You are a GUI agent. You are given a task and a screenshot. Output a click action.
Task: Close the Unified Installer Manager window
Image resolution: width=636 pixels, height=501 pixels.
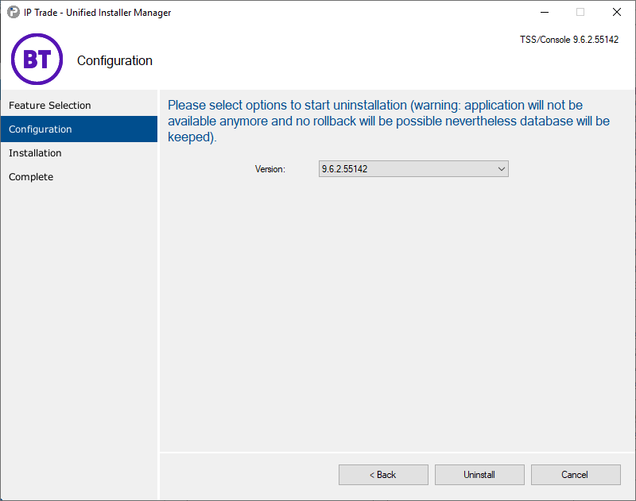tap(617, 12)
